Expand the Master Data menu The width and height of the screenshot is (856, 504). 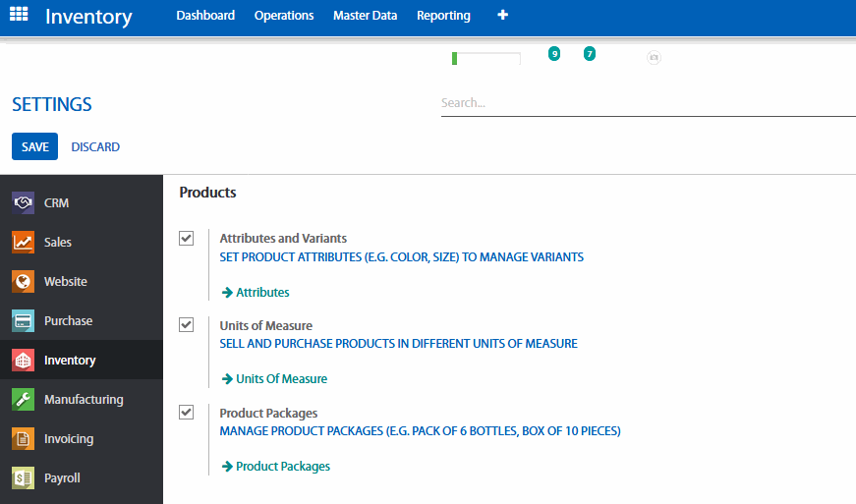tap(365, 16)
